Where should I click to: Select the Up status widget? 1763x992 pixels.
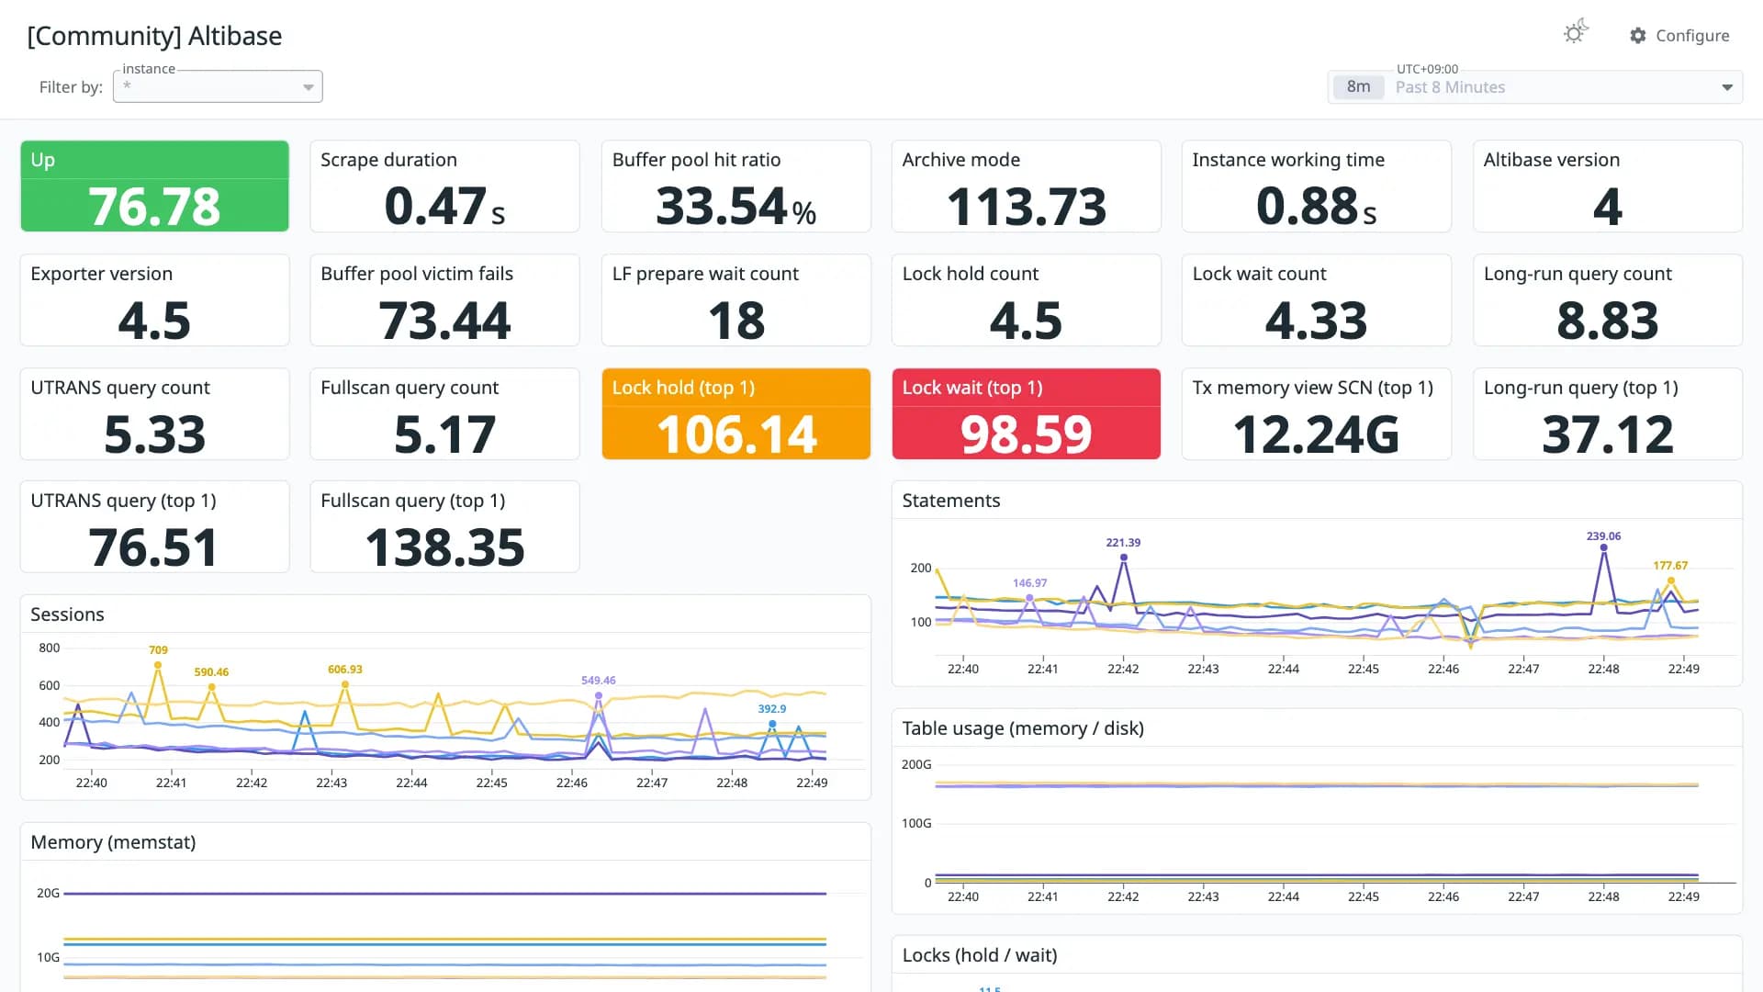(x=154, y=186)
